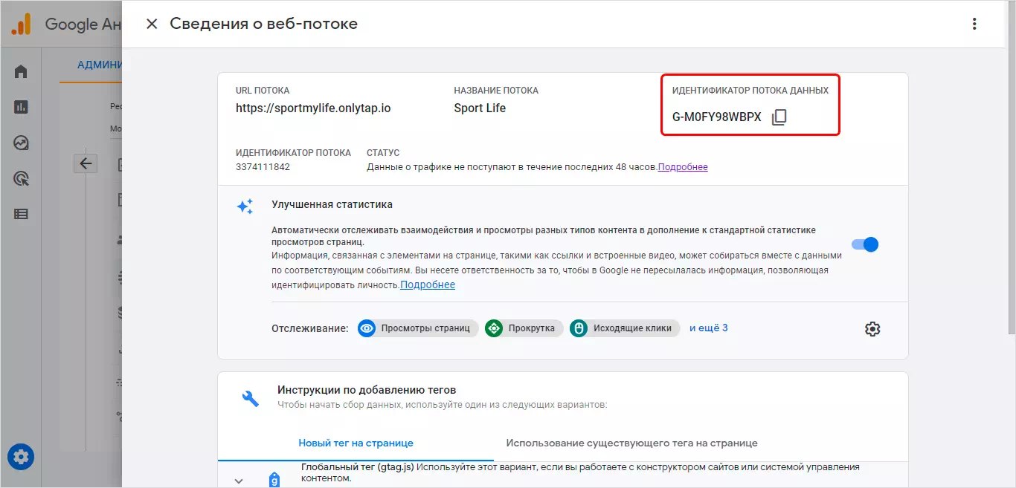Open Configure icon in sidebar
The image size is (1016, 488).
pos(21,214)
